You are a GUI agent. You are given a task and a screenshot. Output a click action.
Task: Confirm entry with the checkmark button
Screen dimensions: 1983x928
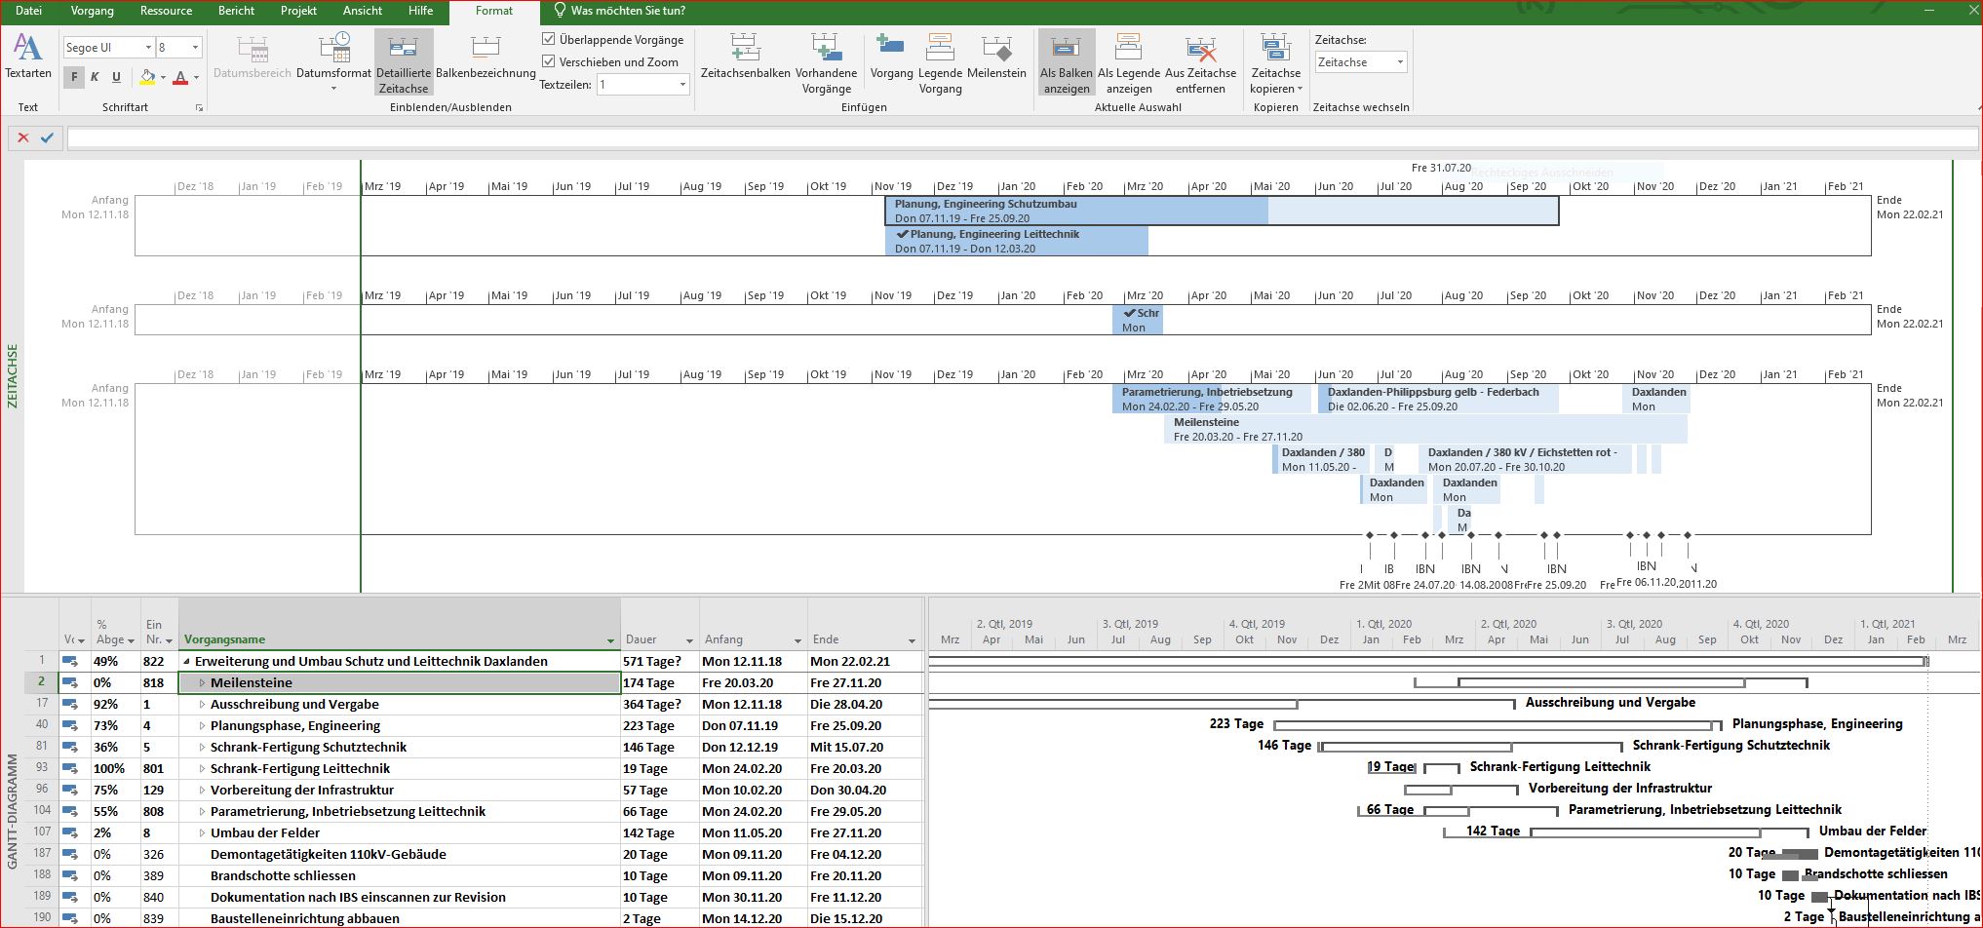47,138
